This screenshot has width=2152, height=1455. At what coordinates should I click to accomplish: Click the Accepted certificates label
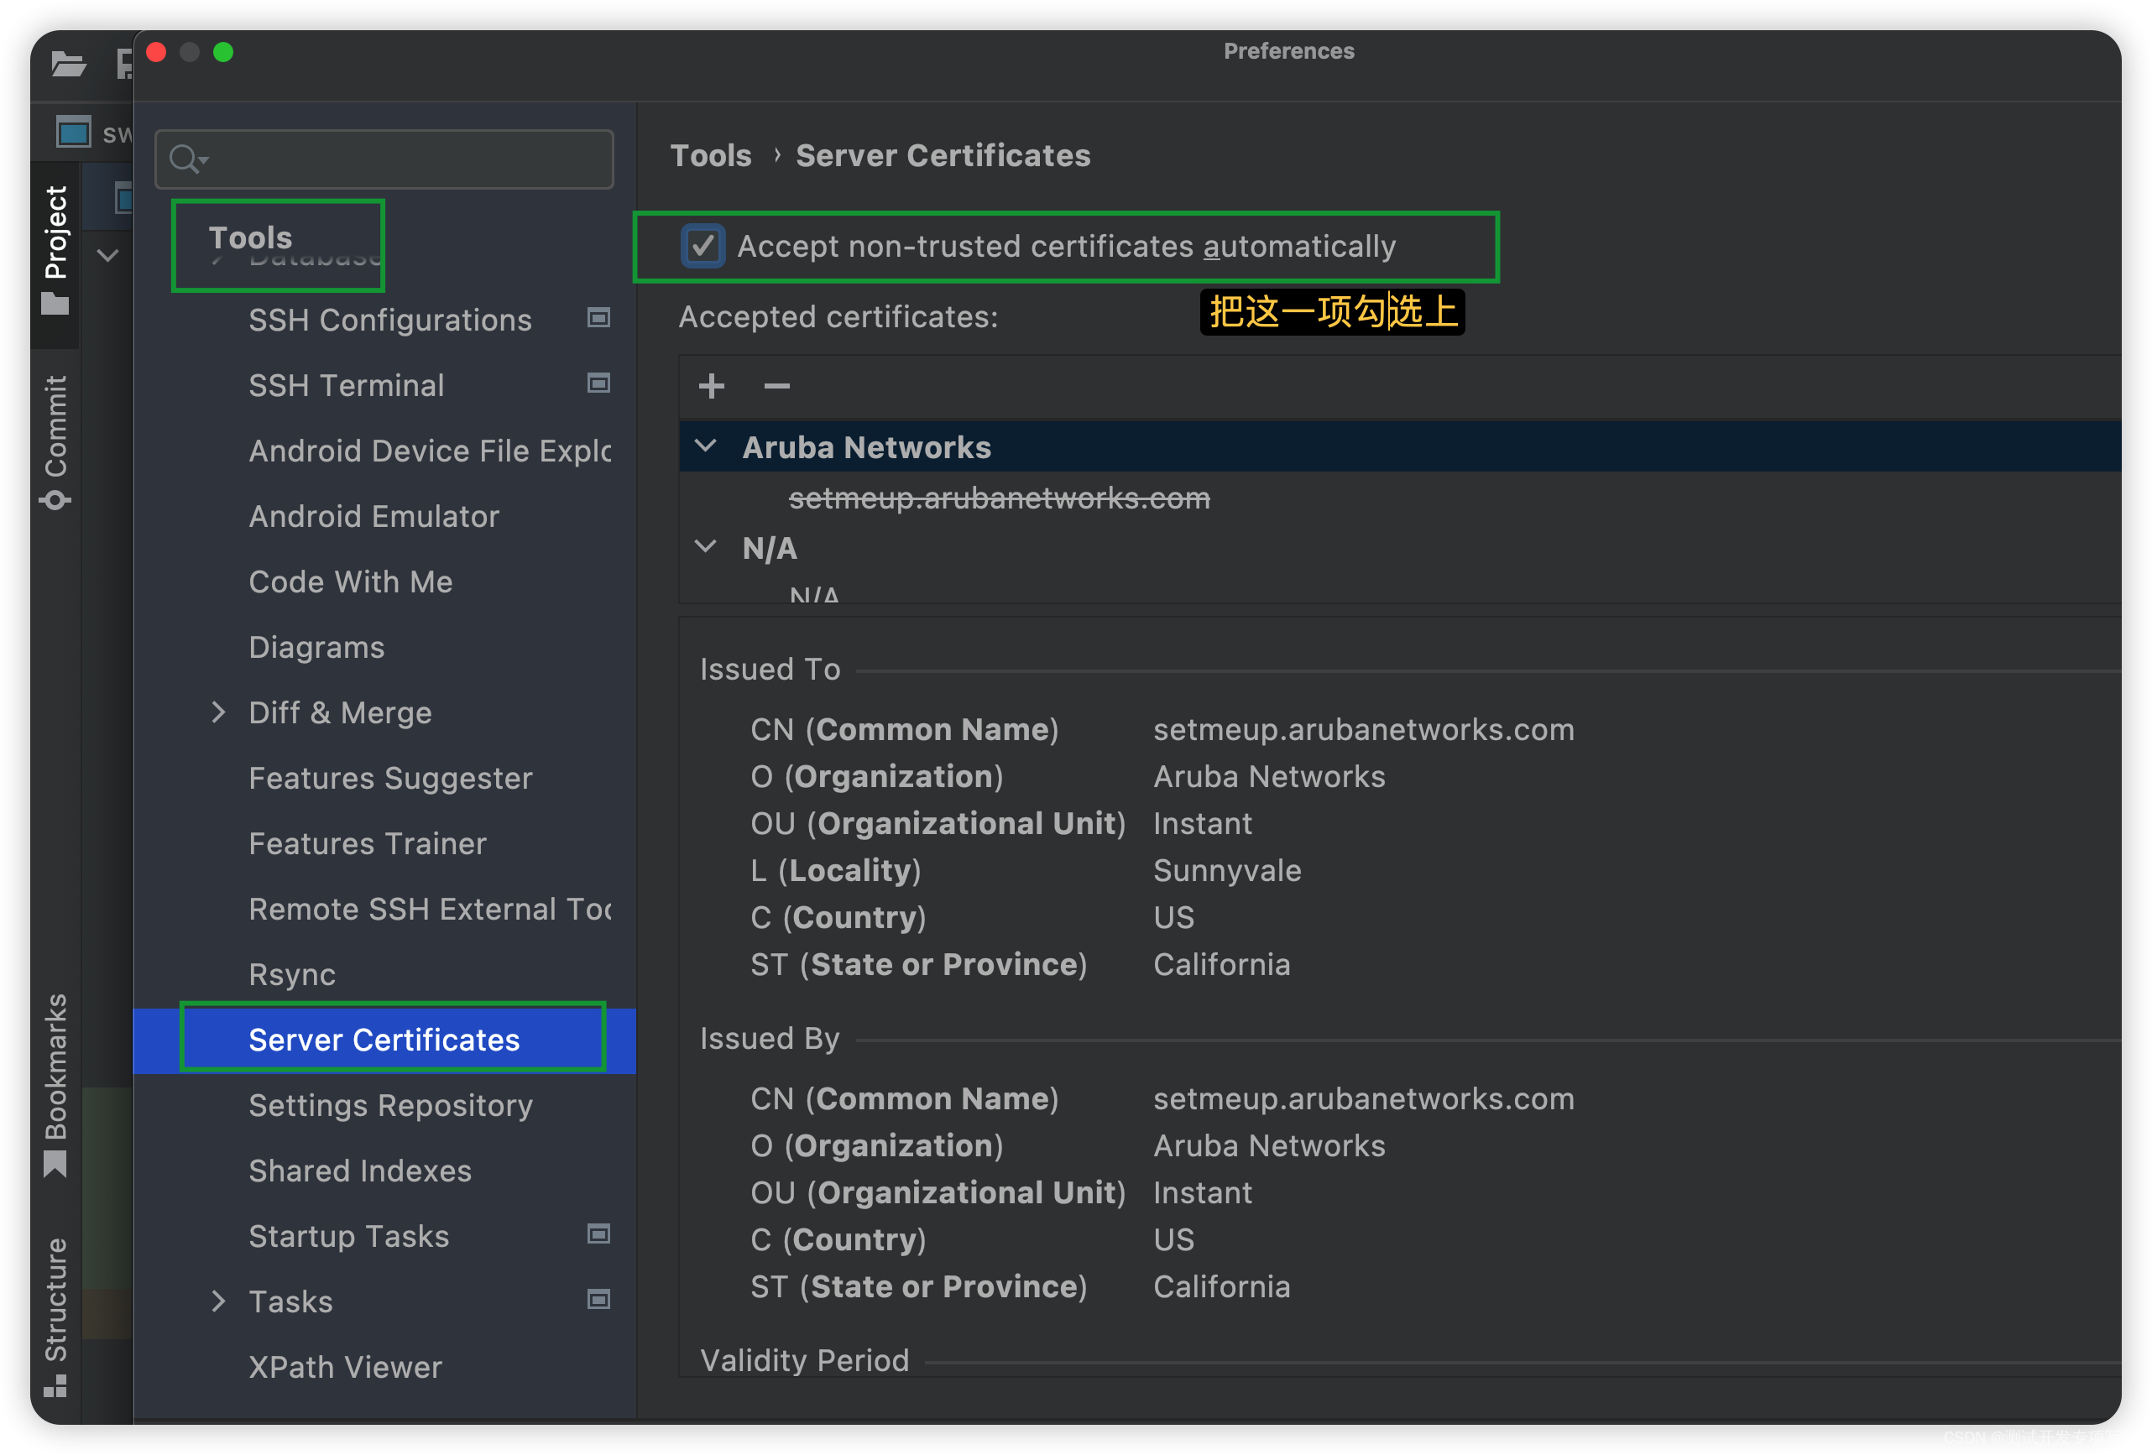pos(838,316)
